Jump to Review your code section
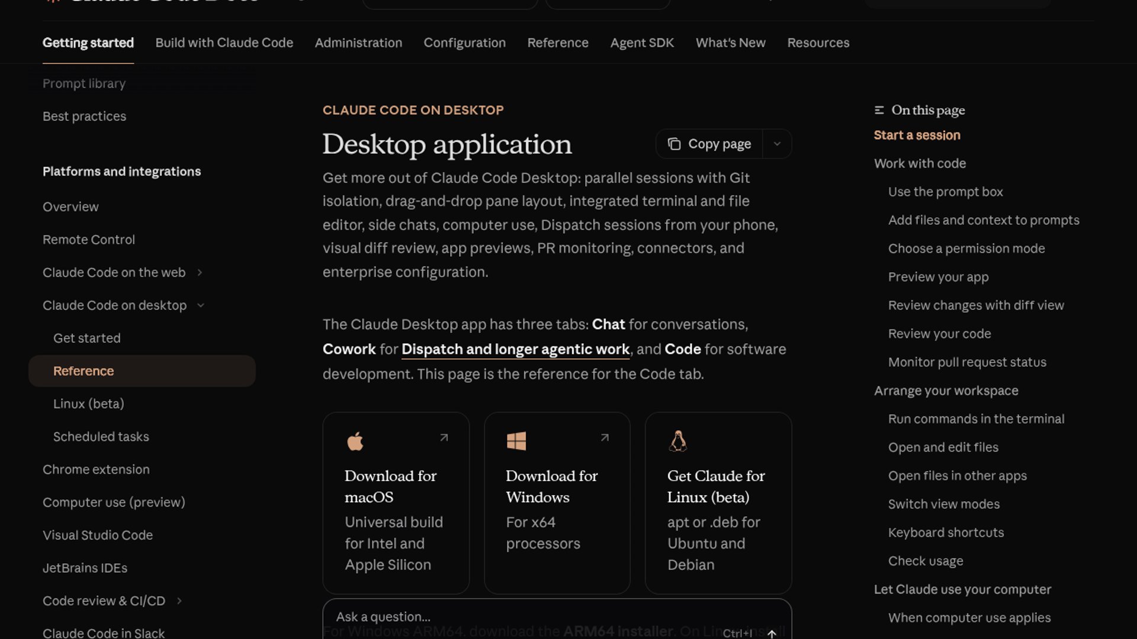 point(940,334)
